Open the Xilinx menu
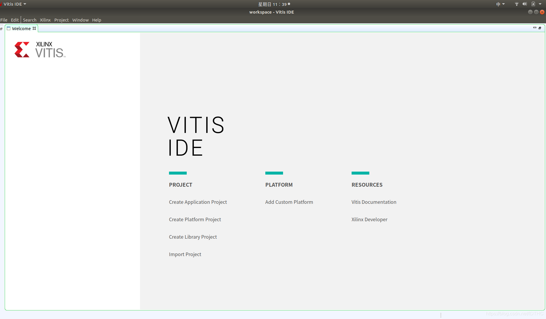 point(45,20)
